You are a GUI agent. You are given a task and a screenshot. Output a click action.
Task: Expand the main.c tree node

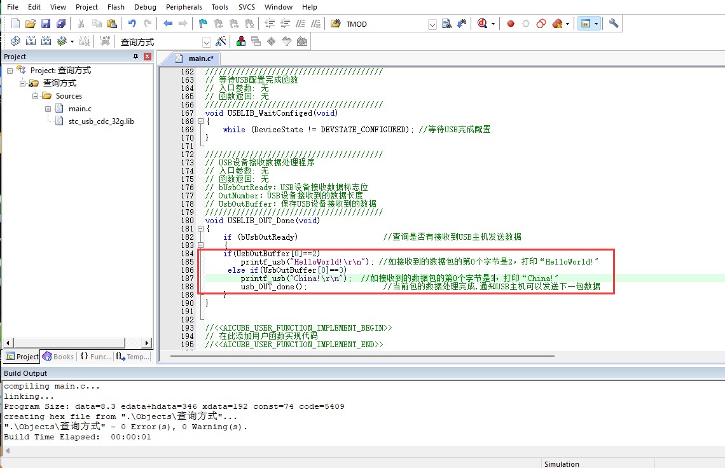pyautogui.click(x=48, y=109)
